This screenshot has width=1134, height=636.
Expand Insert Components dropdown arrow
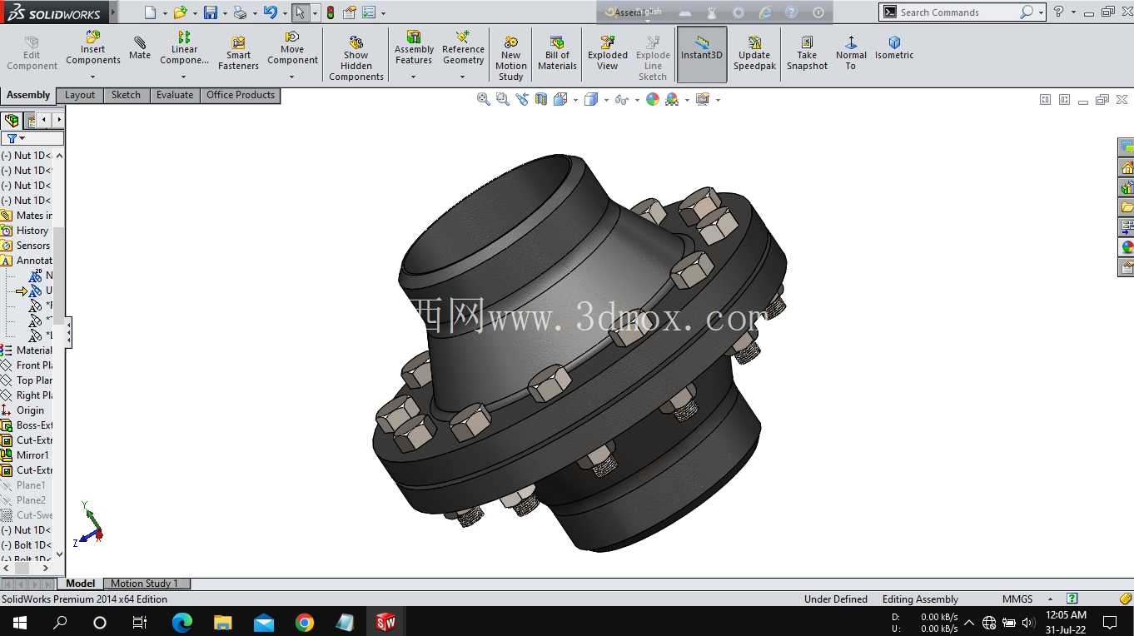click(92, 77)
